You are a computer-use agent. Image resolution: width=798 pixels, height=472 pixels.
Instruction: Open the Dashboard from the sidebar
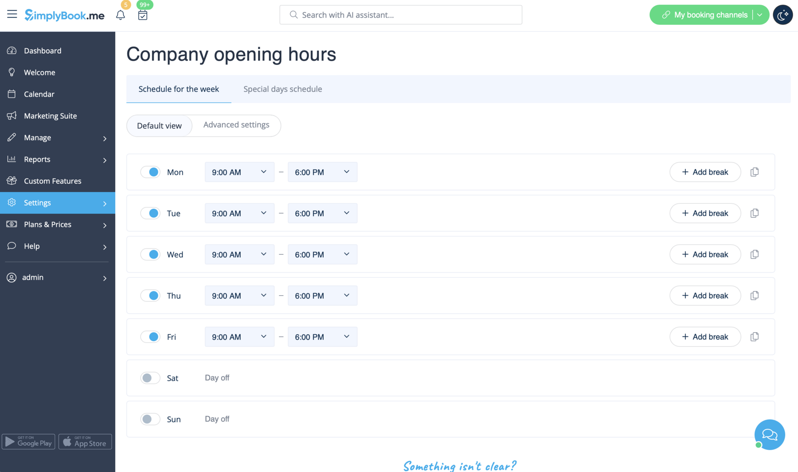pos(43,51)
